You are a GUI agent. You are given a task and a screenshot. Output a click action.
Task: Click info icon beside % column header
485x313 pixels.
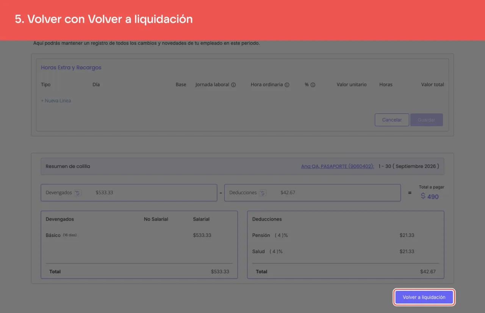pos(313,85)
